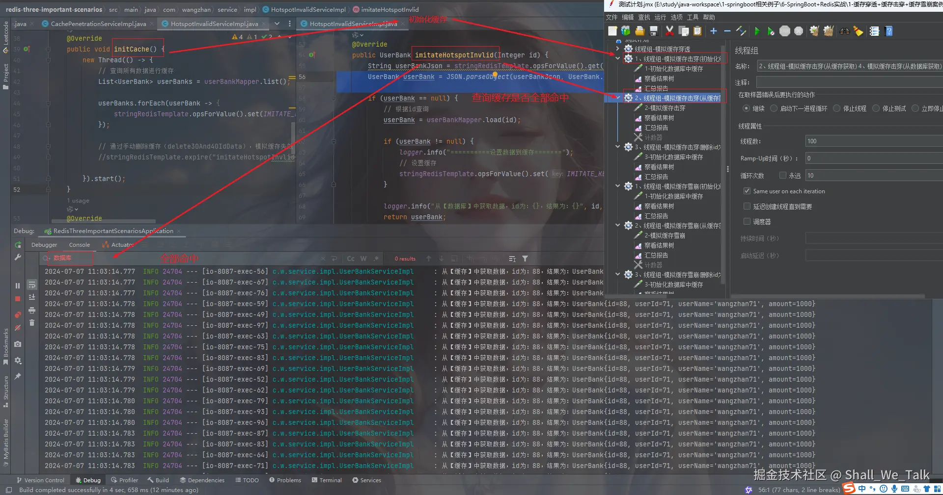
Task: Open the Profiler tool window
Action: [x=124, y=480]
